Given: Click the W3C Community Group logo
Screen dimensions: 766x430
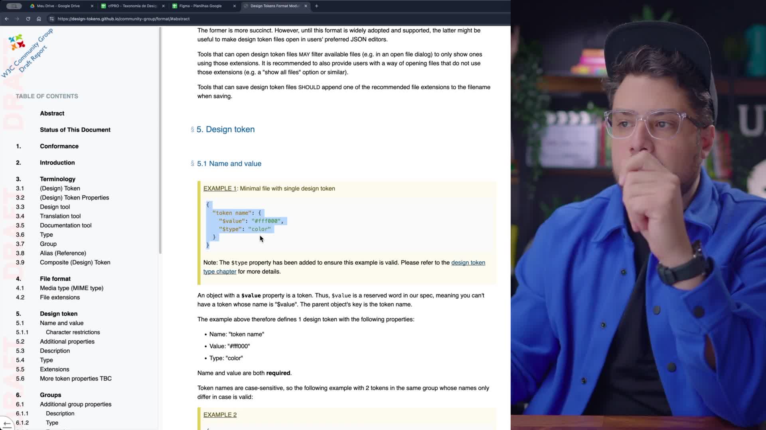Looking at the screenshot, I should click(16, 42).
